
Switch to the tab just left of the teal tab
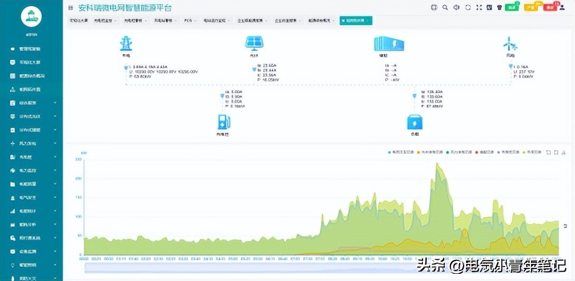[x=322, y=21]
